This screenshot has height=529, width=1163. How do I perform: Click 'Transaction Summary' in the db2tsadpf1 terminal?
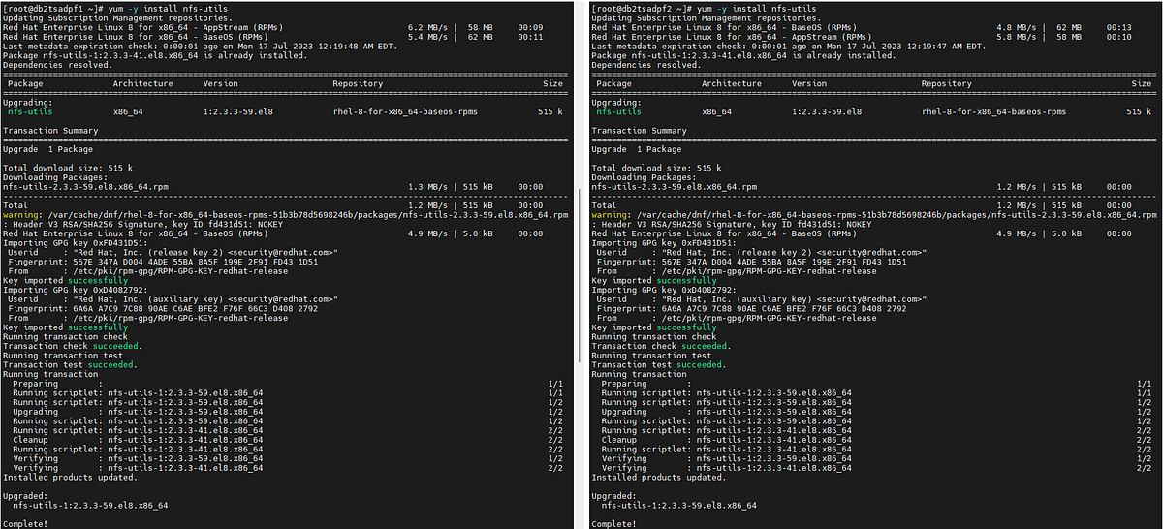[x=50, y=131]
